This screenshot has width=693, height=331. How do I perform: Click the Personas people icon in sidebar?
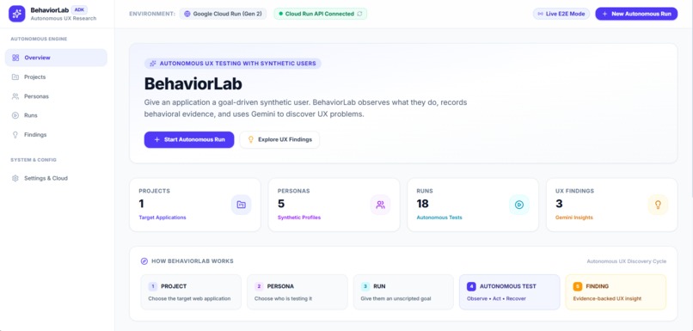[15, 96]
